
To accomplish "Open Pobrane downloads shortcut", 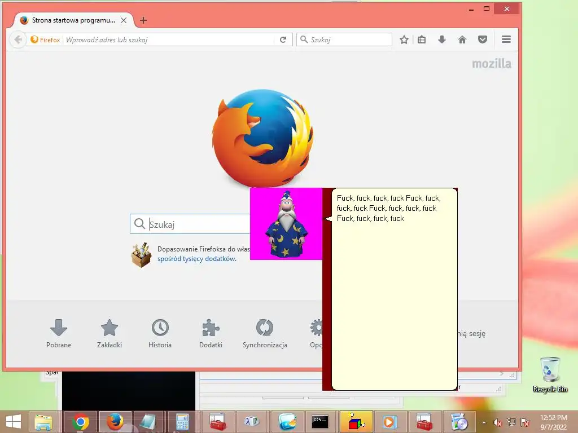I will coord(59,333).
